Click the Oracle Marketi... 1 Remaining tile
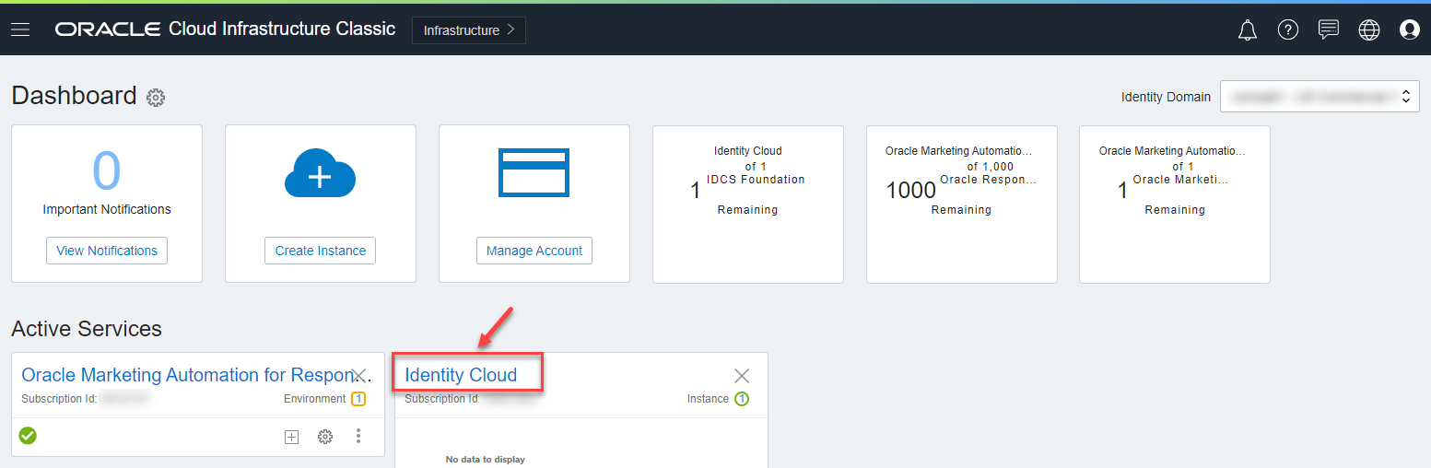The width and height of the screenshot is (1431, 468). pyautogui.click(x=1175, y=205)
